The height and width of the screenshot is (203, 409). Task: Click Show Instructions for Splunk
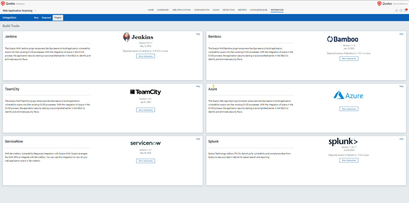tap(349, 160)
